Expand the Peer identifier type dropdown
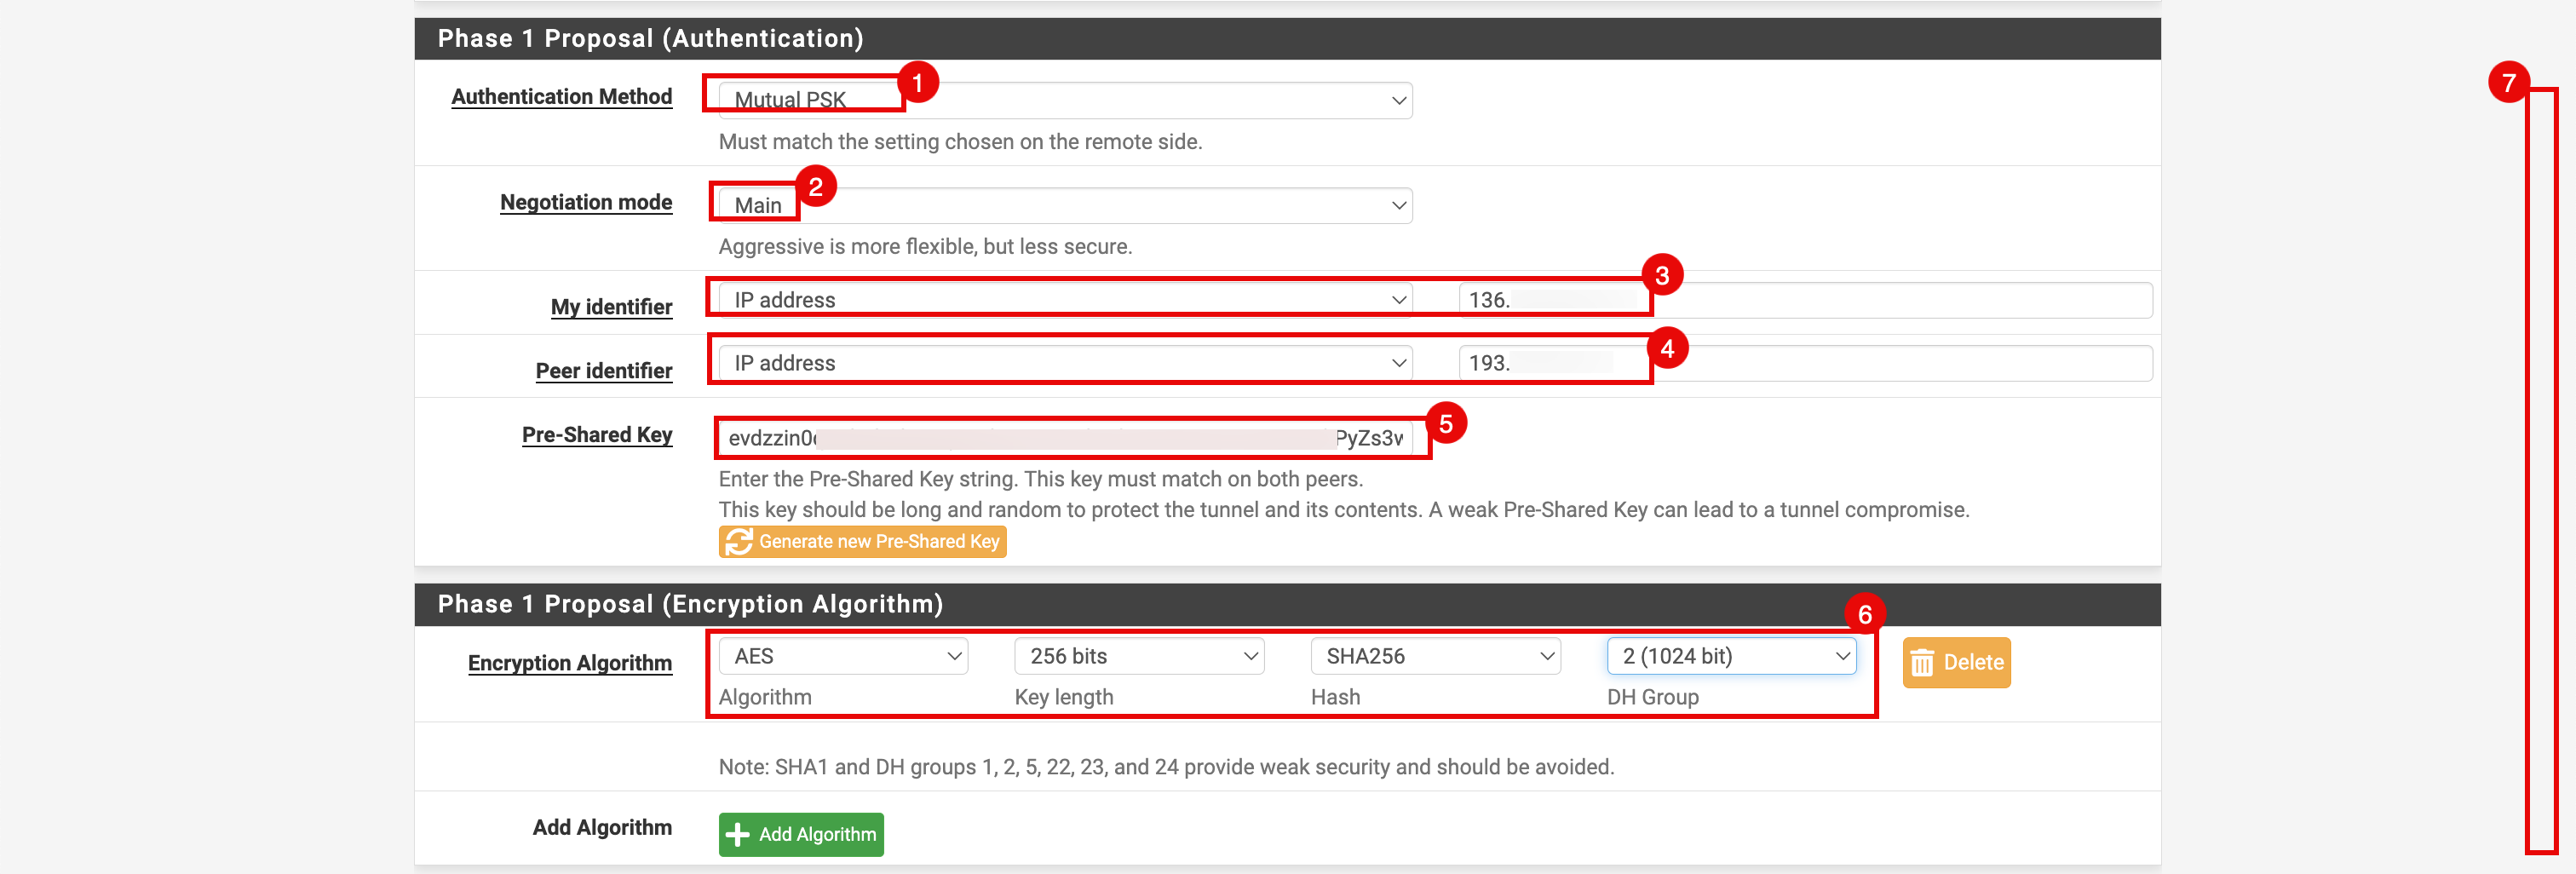Viewport: 2576px width, 874px height. click(1064, 363)
